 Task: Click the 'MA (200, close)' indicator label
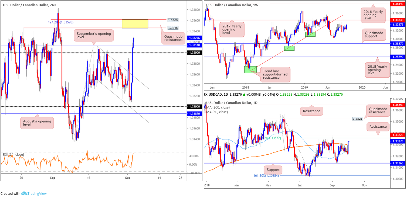point(218,107)
